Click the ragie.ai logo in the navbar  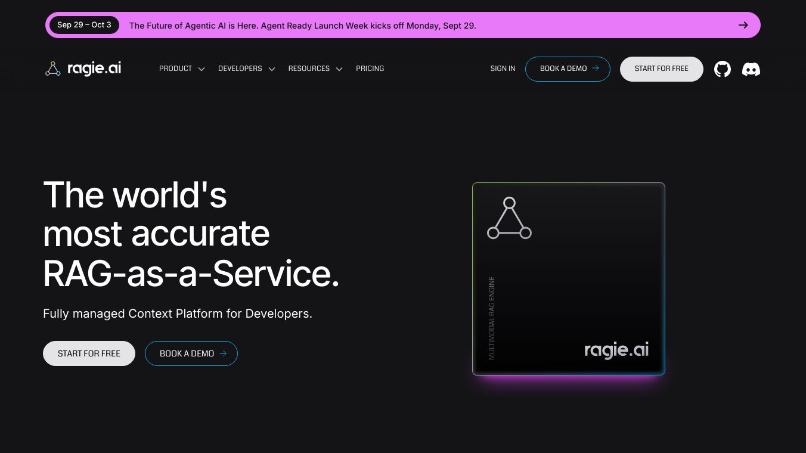[x=83, y=69]
